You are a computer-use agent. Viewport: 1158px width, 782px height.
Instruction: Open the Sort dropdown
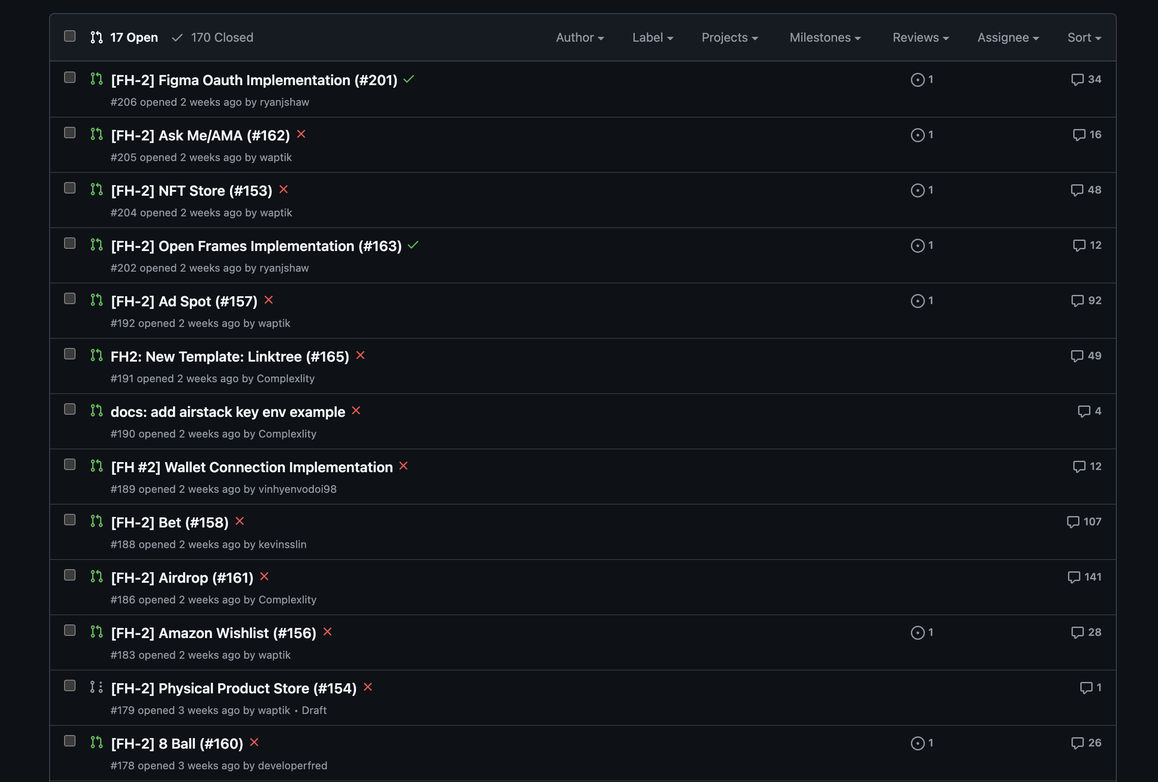click(1084, 37)
